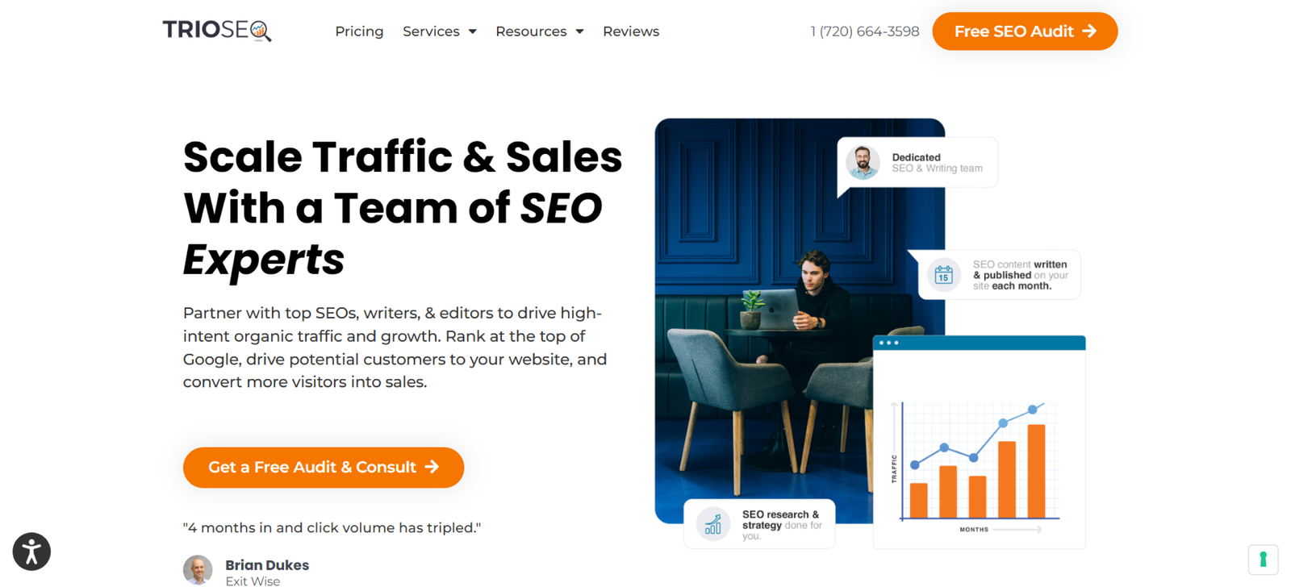Click the hero photo of man with laptop
This screenshot has height=587, width=1291.
[799, 321]
